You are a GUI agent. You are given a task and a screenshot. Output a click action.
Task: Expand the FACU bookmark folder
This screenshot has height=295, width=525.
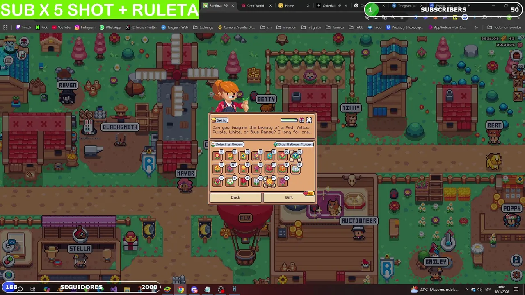pyautogui.click(x=356, y=27)
